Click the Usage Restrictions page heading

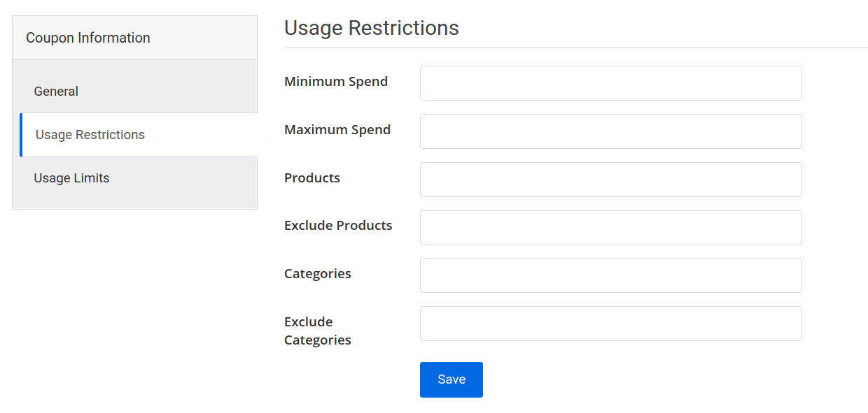click(372, 28)
